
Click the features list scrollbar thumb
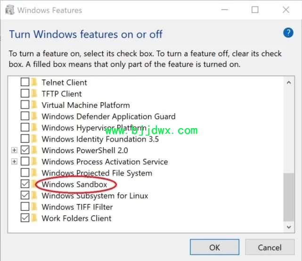point(289,197)
